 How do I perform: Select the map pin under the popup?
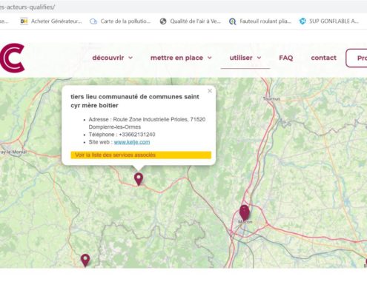coord(139,179)
